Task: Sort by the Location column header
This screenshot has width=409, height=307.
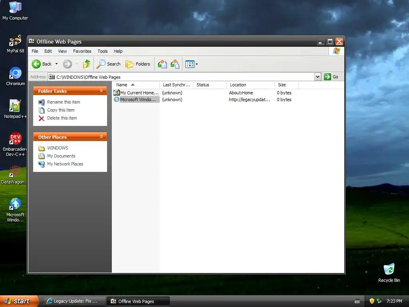Action: [x=251, y=85]
